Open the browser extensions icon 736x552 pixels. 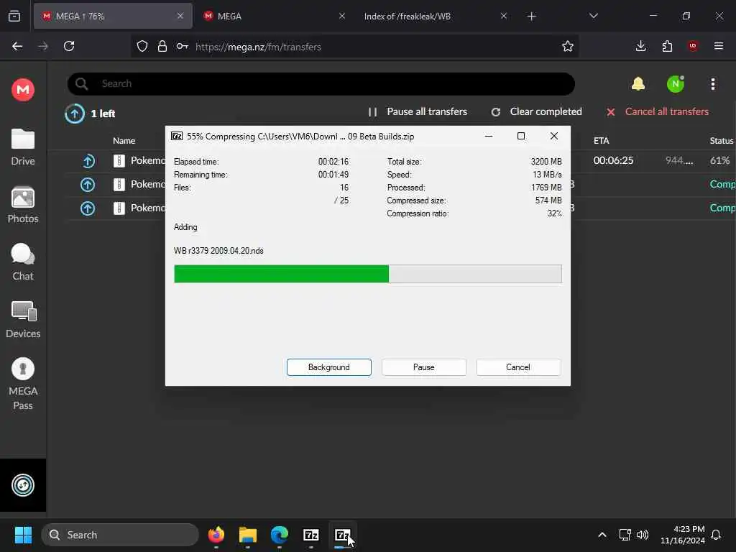click(667, 46)
